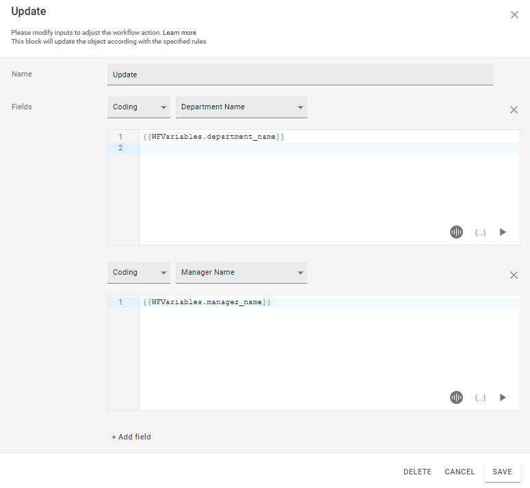Click the Name input field containing Update
Image resolution: width=530 pixels, height=488 pixels.
pos(300,74)
